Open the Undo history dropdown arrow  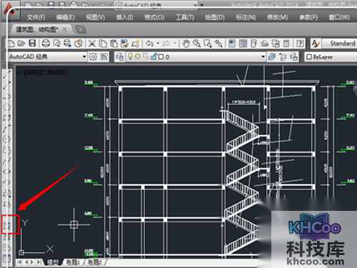pos(158,44)
